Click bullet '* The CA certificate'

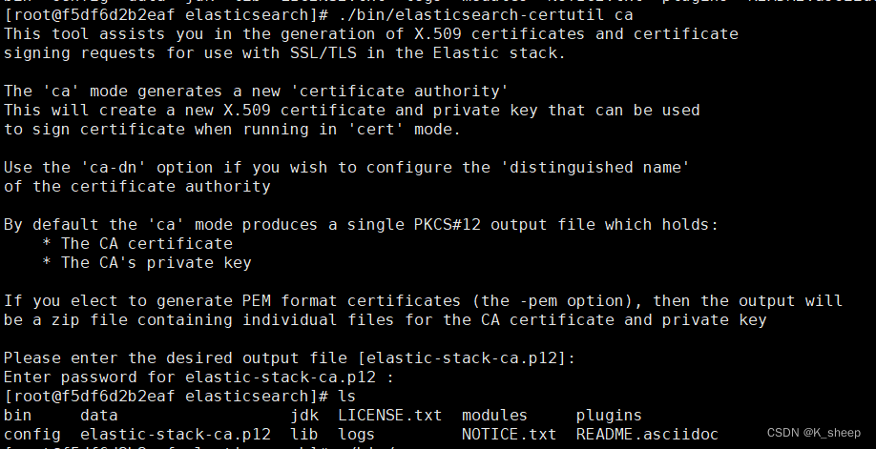pyautogui.click(x=137, y=243)
